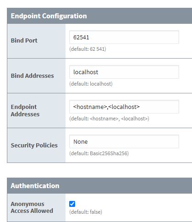Image resolution: width=192 pixels, height=222 pixels.
Task: Click the Security Policies label
Action: coord(34,145)
